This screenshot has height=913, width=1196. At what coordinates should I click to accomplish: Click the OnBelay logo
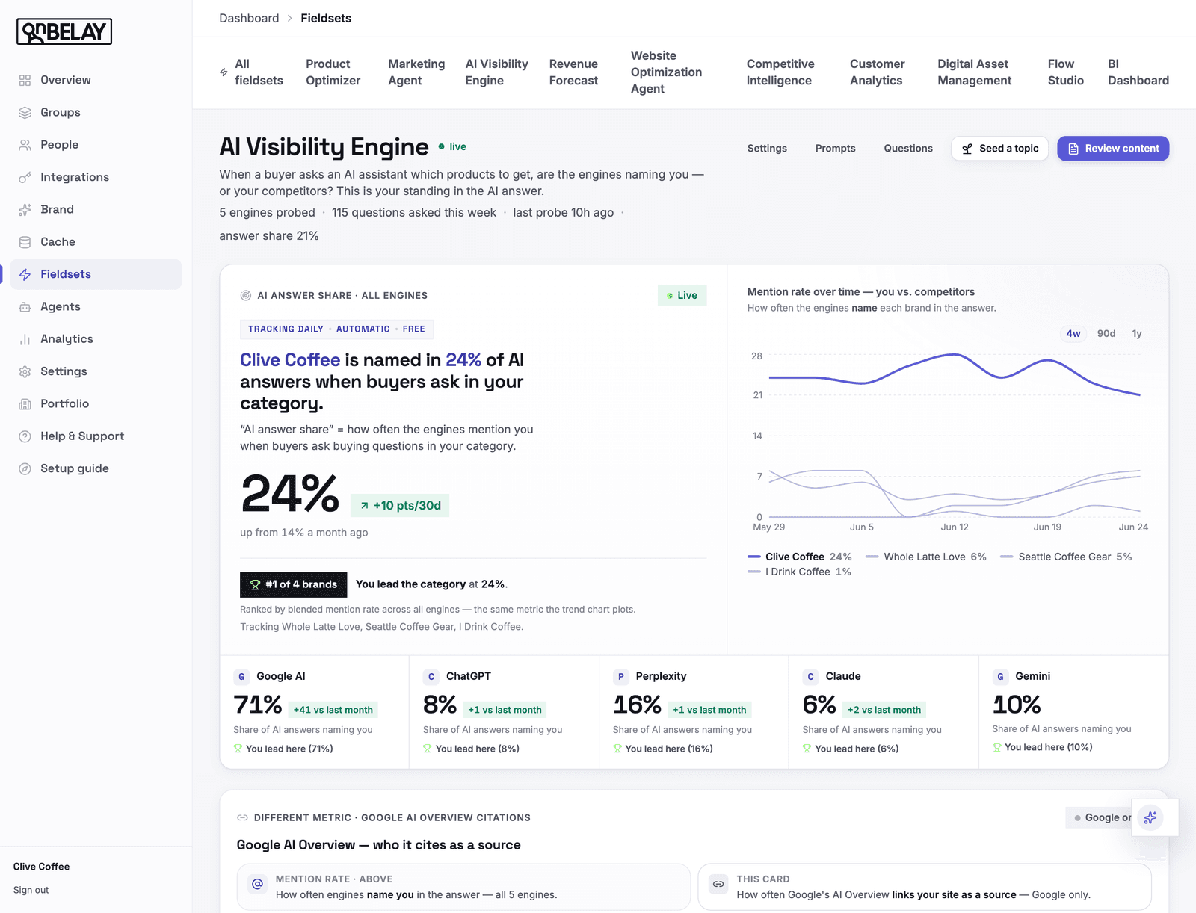pos(64,31)
